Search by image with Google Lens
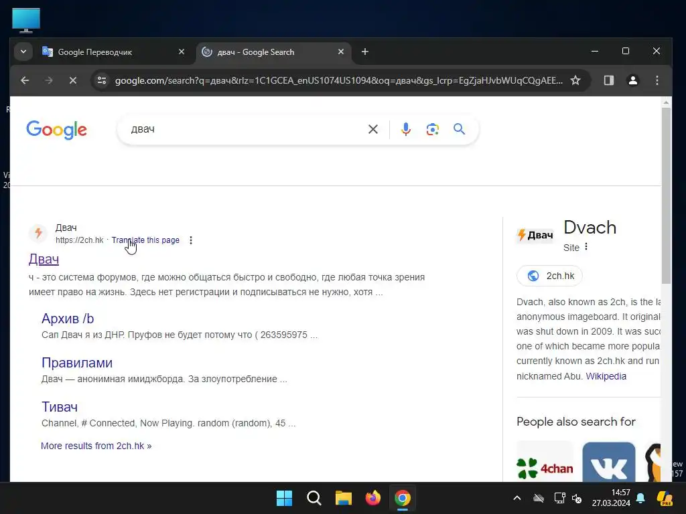This screenshot has width=686, height=514. (432, 129)
